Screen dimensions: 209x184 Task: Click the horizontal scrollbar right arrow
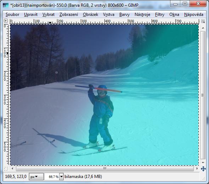click(x=197, y=168)
